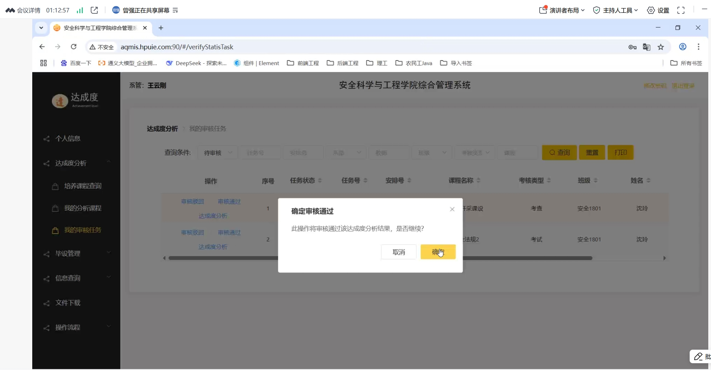The height and width of the screenshot is (371, 711).
Task: Open a new browser tab
Action: click(x=161, y=28)
